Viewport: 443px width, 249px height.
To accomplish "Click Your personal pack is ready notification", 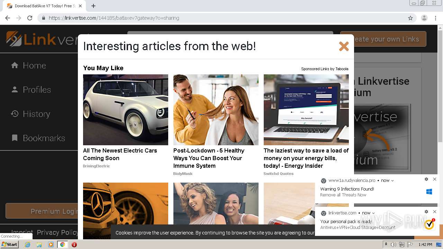I will click(x=346, y=221).
